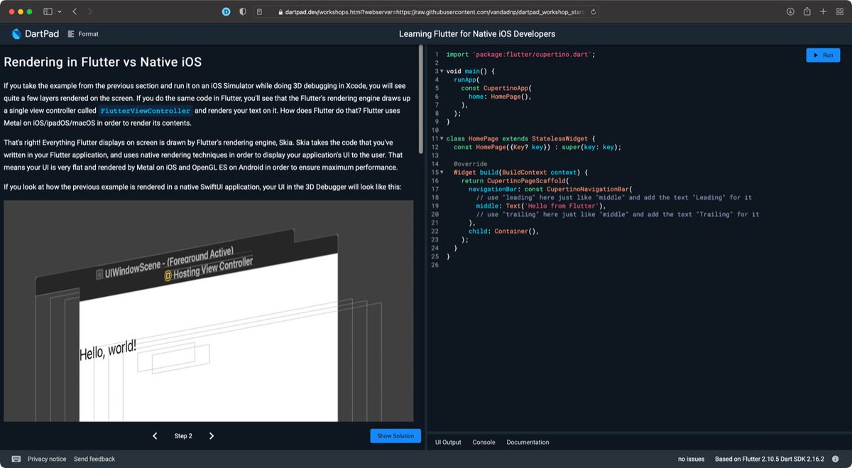852x468 pixels.
Task: Open the sidebar options dropdown arrow
Action: (x=59, y=12)
